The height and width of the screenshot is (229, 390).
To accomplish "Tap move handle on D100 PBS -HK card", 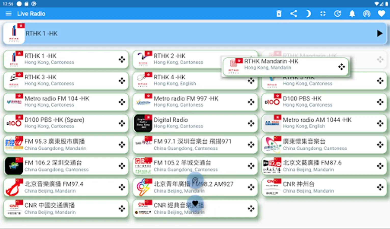I will [380, 102].
